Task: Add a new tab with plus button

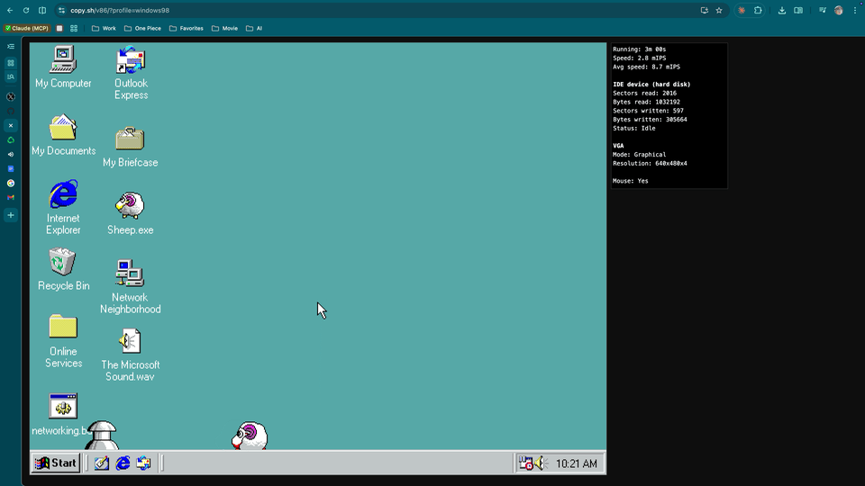Action: tap(11, 215)
